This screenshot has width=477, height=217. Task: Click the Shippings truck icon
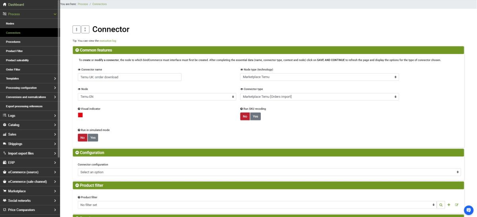click(4, 144)
